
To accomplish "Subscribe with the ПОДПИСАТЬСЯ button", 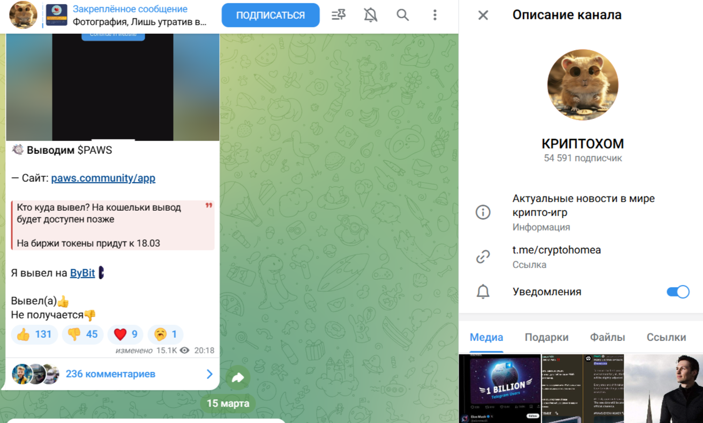I will coord(271,15).
